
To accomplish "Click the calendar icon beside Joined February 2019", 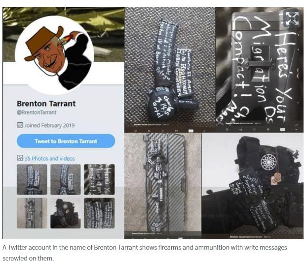I will 20,125.
